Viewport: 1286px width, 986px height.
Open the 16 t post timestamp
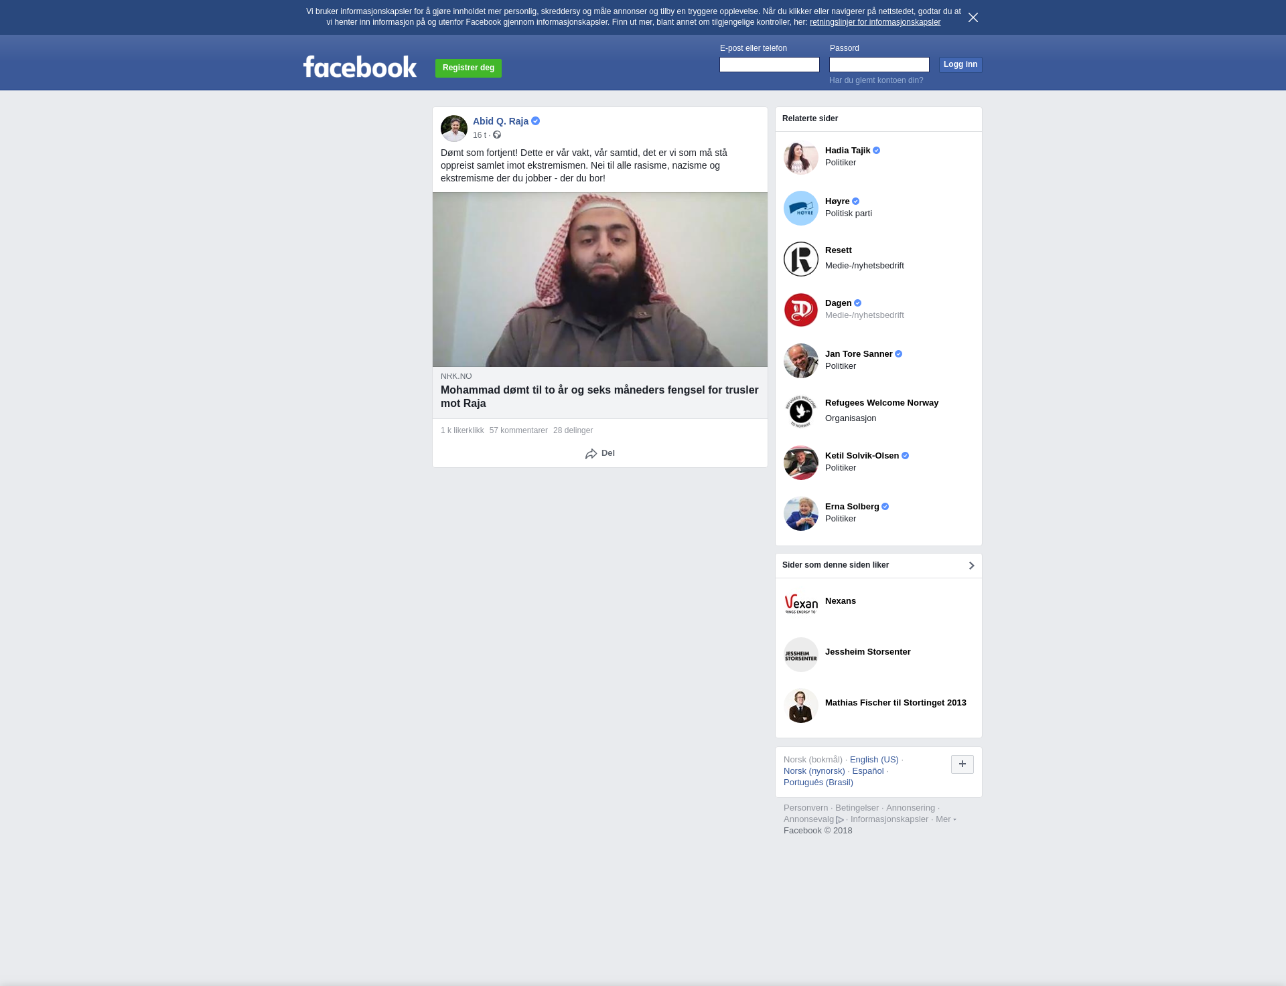pos(479,135)
